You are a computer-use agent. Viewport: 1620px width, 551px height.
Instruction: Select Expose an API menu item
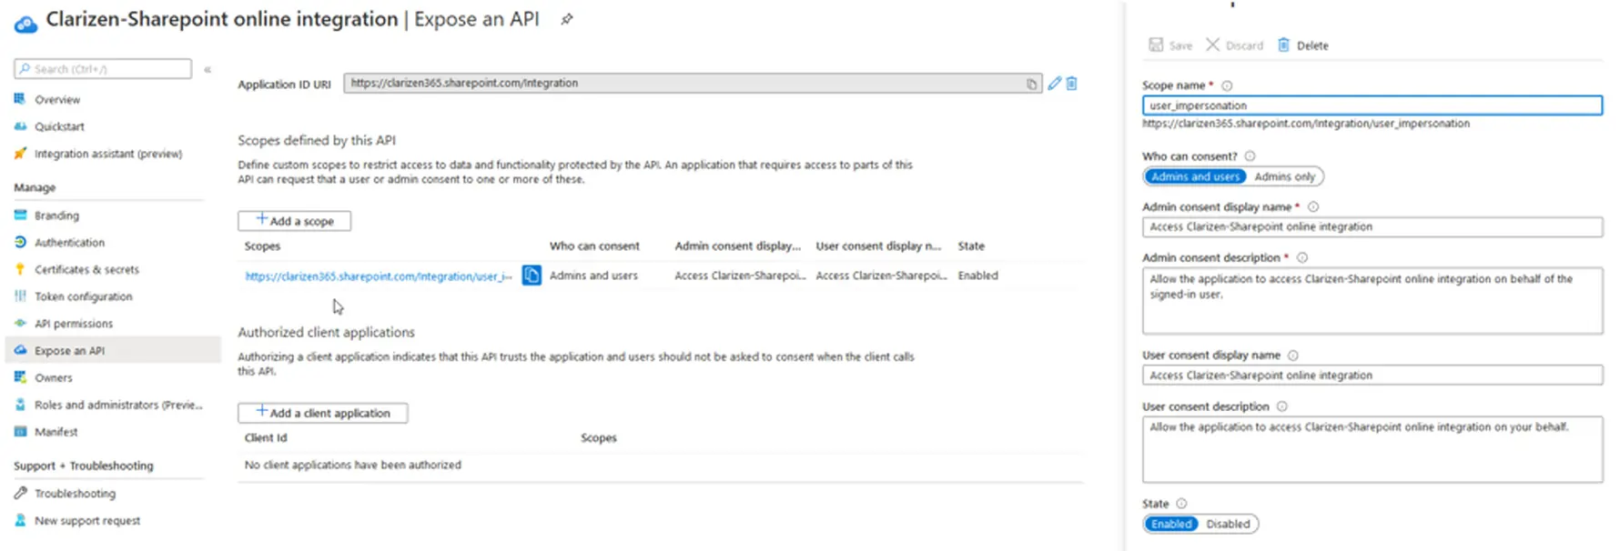[113, 350]
